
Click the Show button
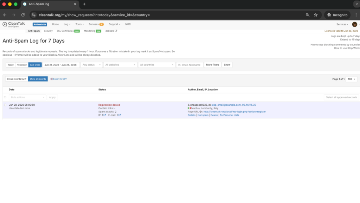click(x=227, y=65)
